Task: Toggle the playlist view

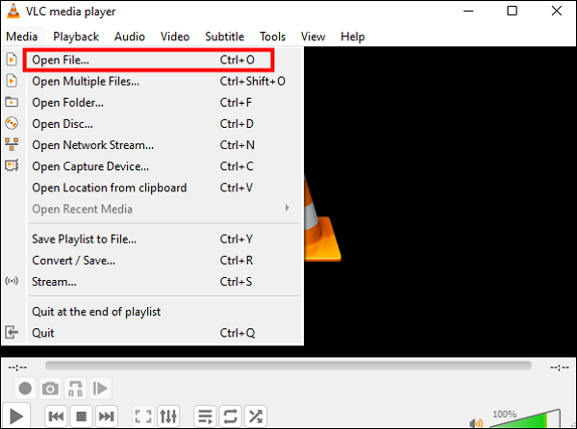Action: pos(205,416)
